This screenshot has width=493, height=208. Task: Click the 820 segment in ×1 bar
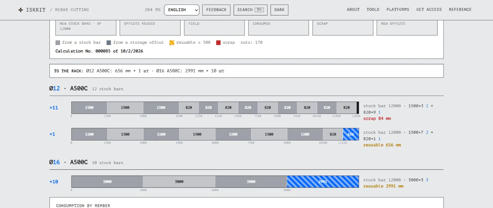click(333, 134)
